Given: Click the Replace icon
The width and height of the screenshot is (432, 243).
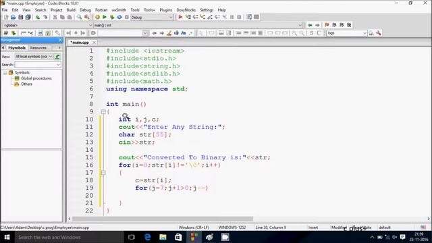Looking at the screenshot, I should pos(87,17).
